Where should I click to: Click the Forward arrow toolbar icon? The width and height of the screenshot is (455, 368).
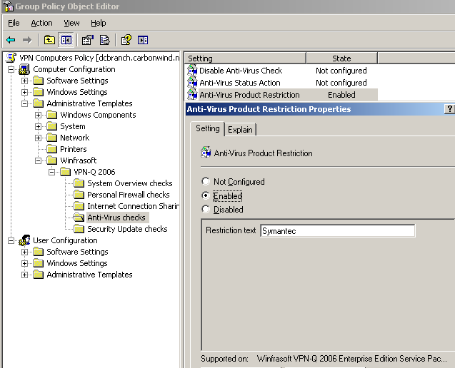[27, 40]
